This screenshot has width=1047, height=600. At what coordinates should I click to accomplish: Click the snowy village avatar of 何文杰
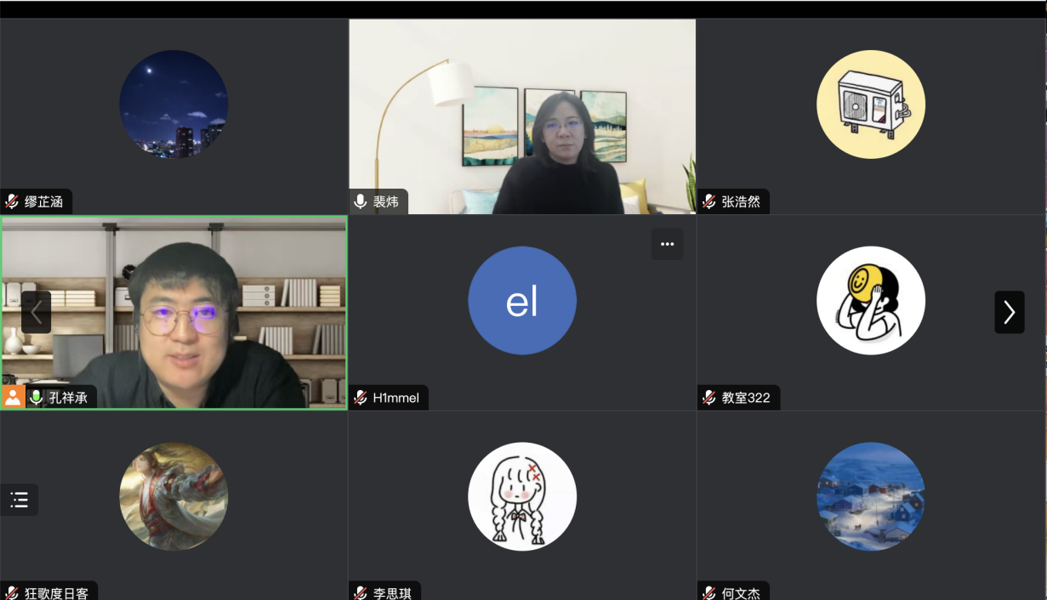[x=871, y=496]
